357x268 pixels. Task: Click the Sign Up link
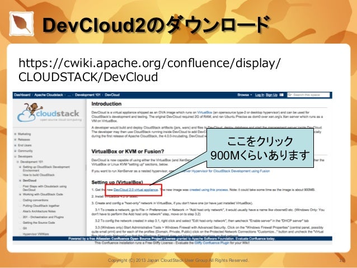[271, 95]
